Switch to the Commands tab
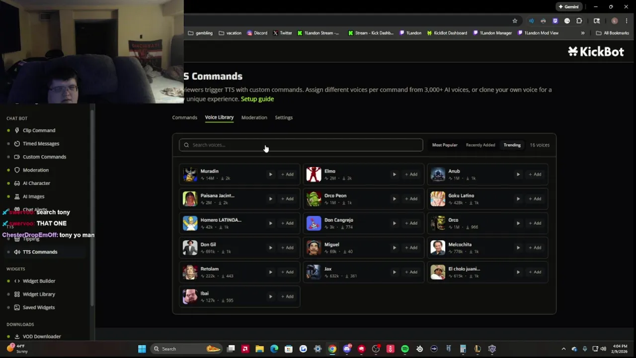The width and height of the screenshot is (636, 358). tap(184, 117)
